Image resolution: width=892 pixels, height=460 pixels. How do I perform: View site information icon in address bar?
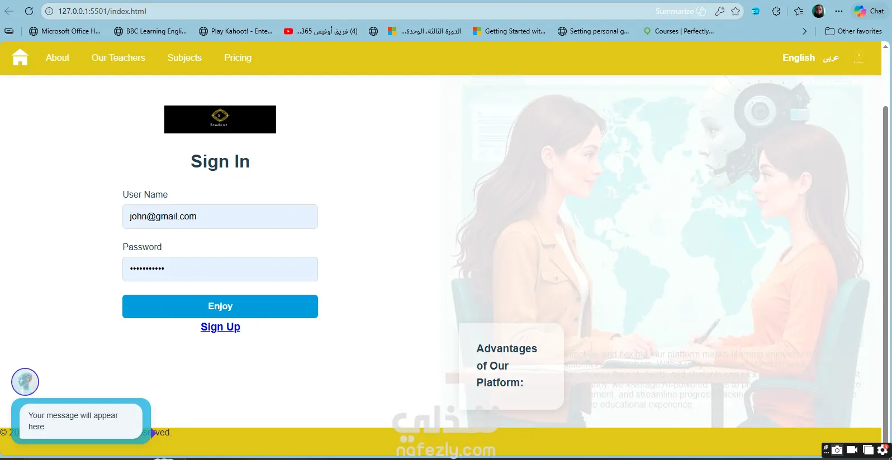(x=49, y=11)
